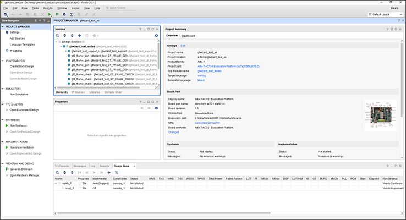Open Settings via main toolbar gear icon

pos(64,14)
